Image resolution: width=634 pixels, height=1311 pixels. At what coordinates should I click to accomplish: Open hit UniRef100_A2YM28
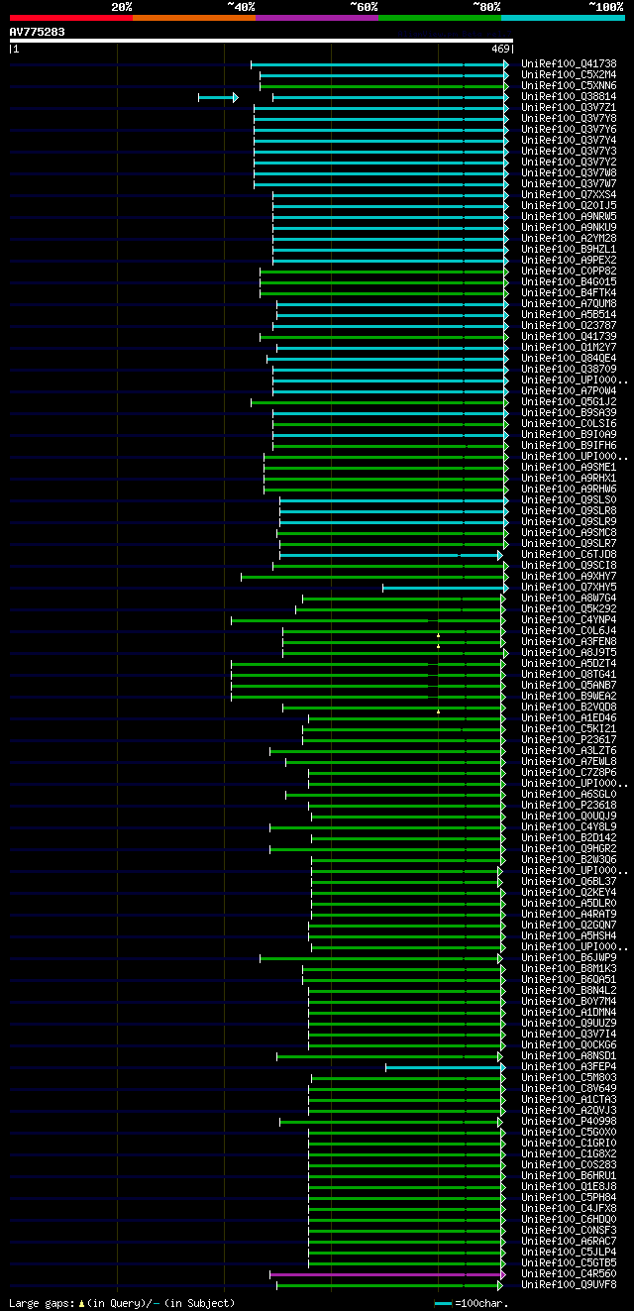(x=569, y=238)
